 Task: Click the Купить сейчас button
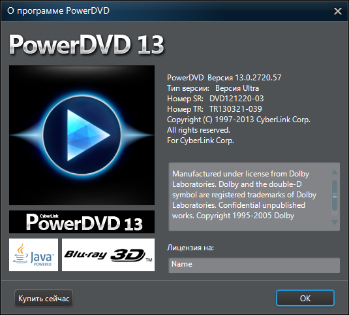pyautogui.click(x=44, y=298)
